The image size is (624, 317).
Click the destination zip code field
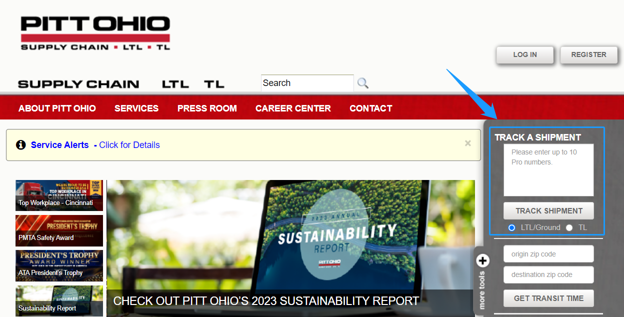[x=548, y=274]
